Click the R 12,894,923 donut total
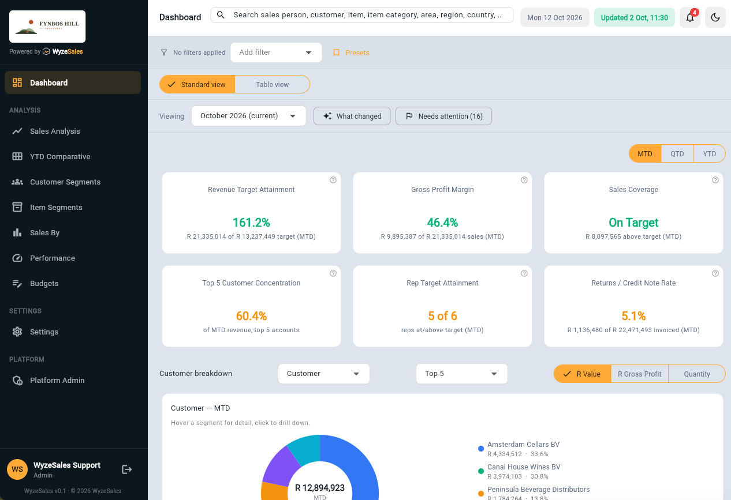This screenshot has height=500, width=731. (320, 488)
